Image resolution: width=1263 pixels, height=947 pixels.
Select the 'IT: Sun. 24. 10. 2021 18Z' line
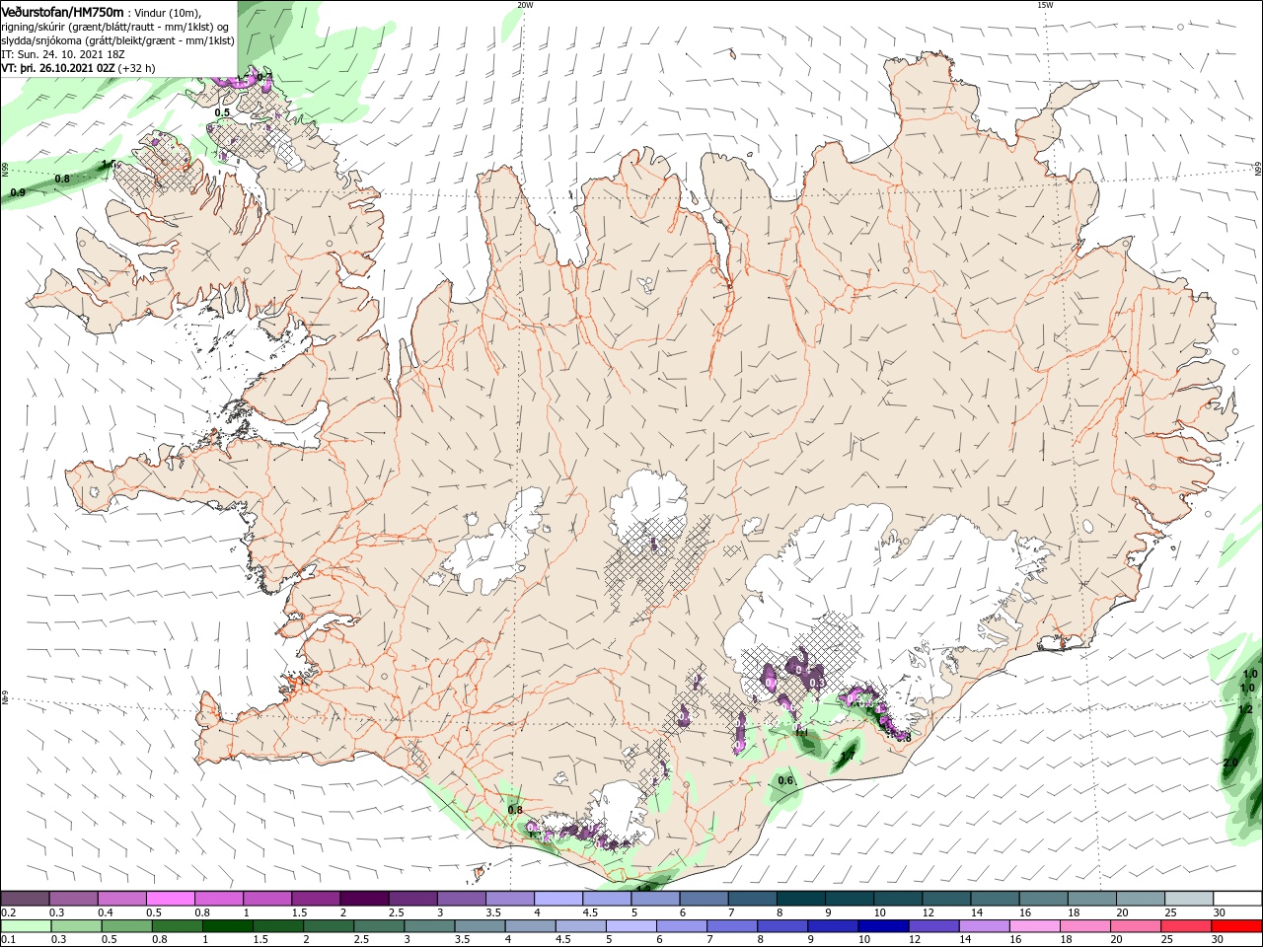tap(65, 54)
